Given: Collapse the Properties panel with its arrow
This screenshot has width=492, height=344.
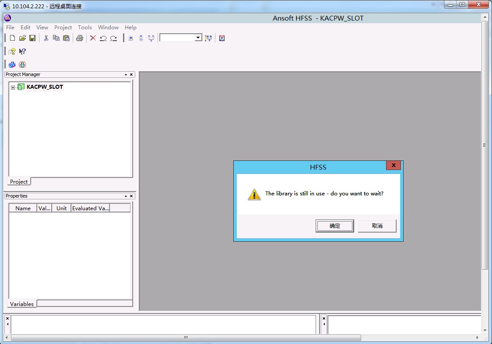Looking at the screenshot, I should coord(126,196).
